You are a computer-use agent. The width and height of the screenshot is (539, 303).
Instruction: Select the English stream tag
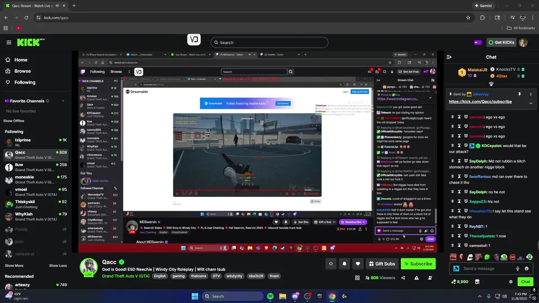point(160,276)
